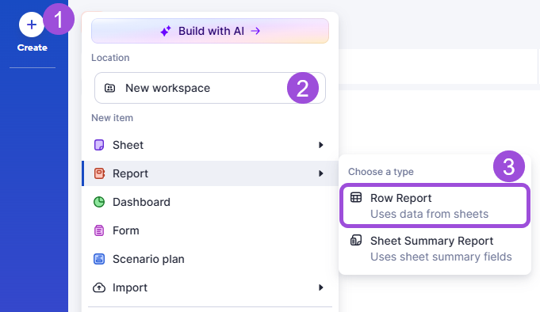540x312 pixels.
Task: Click the green Dashboard pie icon
Action: [99, 202]
